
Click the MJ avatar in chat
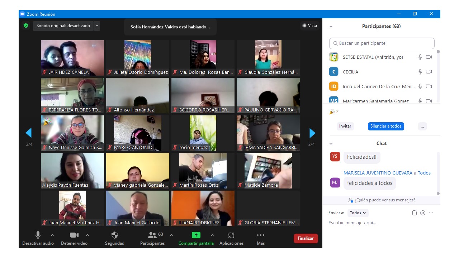coord(335,182)
